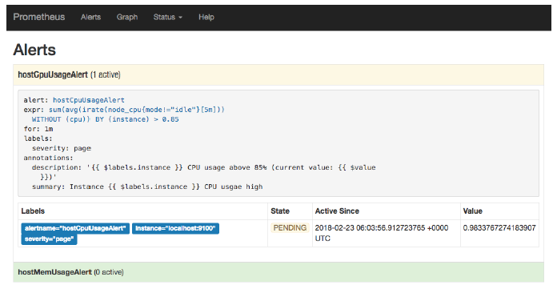Click the Alerts page heading
This screenshot has width=557, height=293.
click(x=34, y=50)
